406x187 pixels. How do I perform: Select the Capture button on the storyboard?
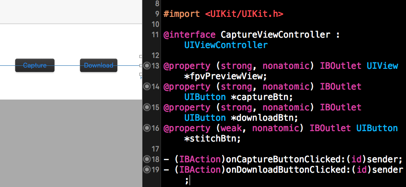35,65
